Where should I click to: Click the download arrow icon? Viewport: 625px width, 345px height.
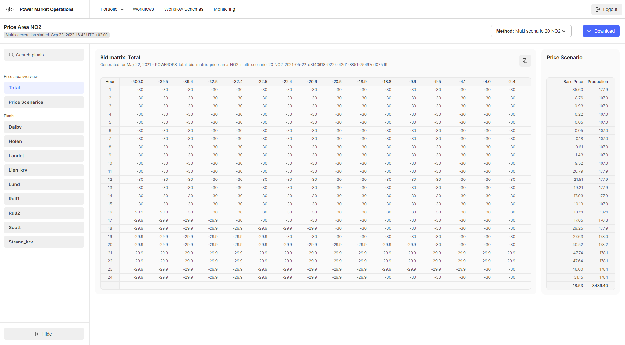(589, 31)
